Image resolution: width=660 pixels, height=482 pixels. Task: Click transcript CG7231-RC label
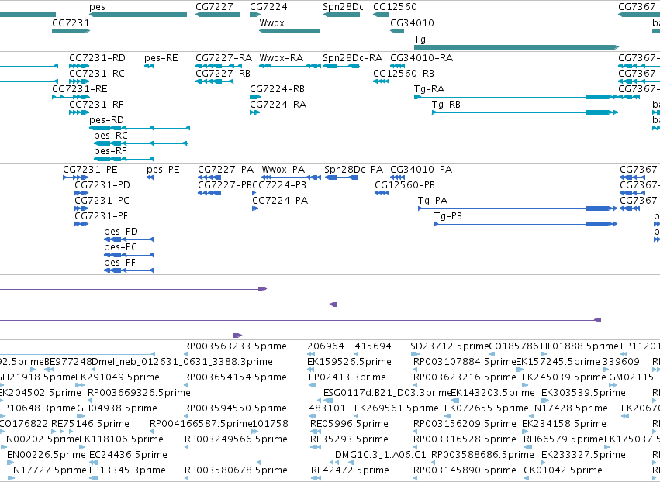97,73
